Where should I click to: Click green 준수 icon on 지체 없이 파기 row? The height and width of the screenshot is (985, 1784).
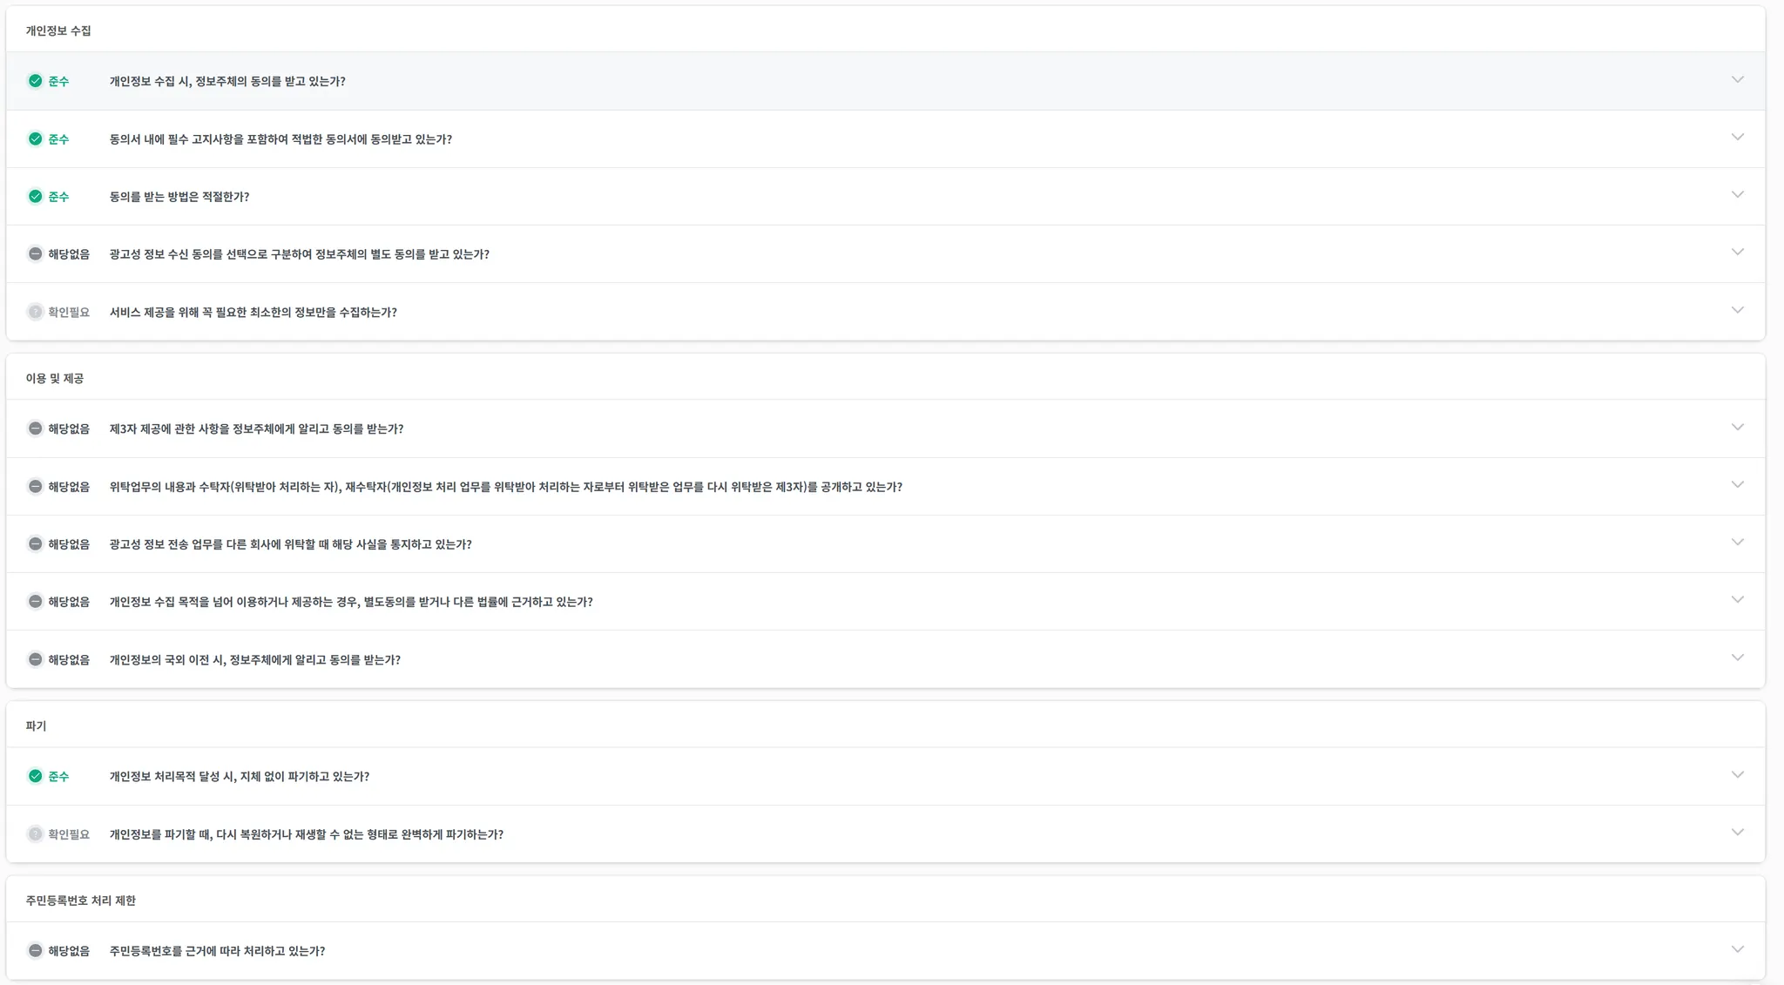coord(35,776)
